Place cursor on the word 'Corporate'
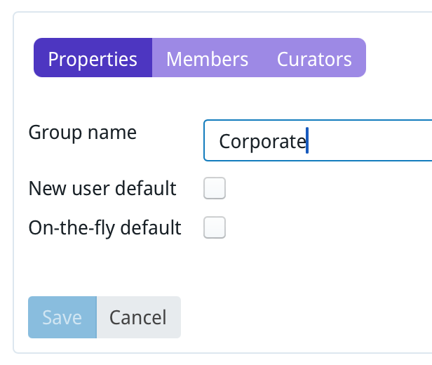Image resolution: width=432 pixels, height=365 pixels. coord(262,142)
